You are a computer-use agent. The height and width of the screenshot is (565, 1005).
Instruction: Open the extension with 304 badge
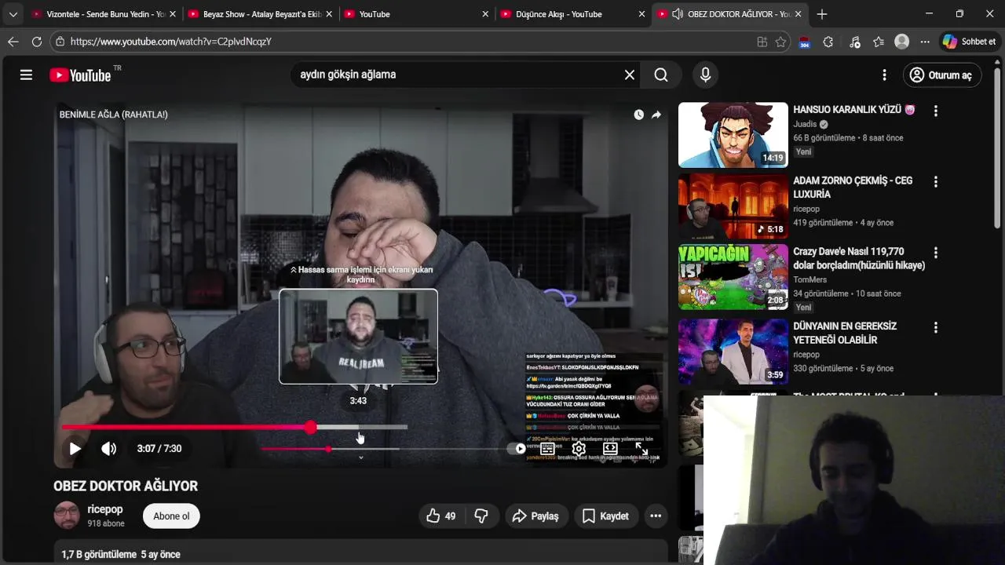[804, 42]
